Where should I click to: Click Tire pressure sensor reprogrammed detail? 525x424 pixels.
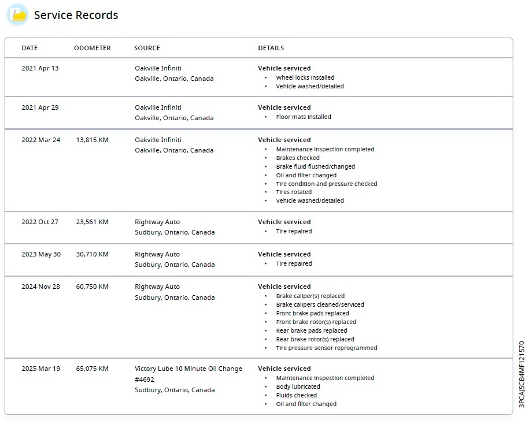click(327, 348)
